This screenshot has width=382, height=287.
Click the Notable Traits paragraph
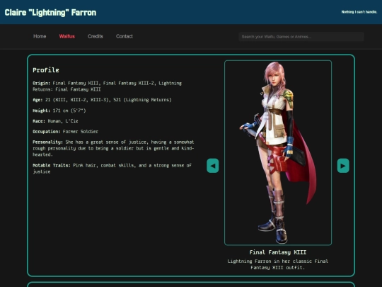(x=112, y=169)
